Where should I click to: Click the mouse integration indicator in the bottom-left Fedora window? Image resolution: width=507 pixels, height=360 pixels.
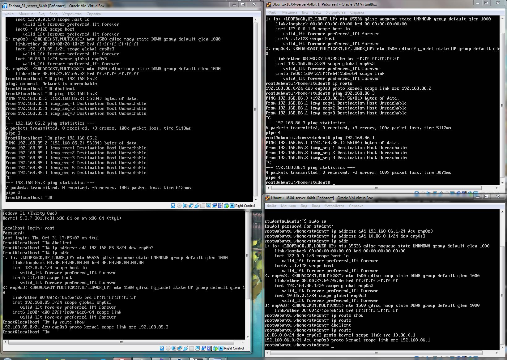coord(215,348)
